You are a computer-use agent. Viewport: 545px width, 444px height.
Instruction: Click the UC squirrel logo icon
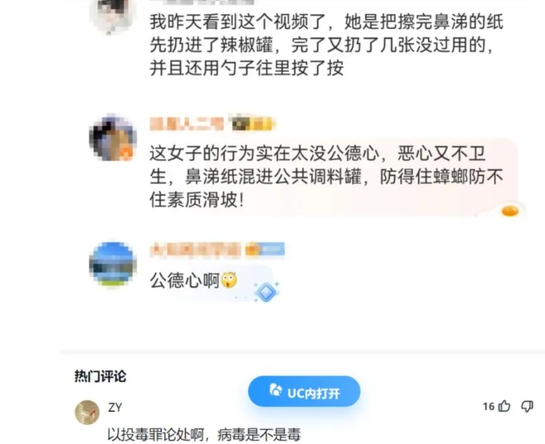[x=275, y=391]
